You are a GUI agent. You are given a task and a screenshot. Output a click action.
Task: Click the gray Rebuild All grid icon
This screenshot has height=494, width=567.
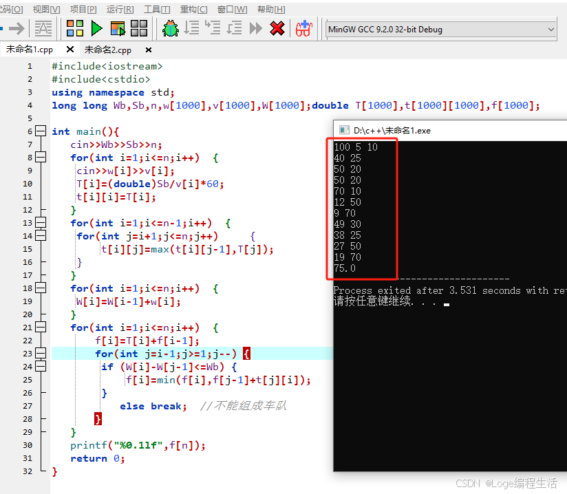[139, 29]
